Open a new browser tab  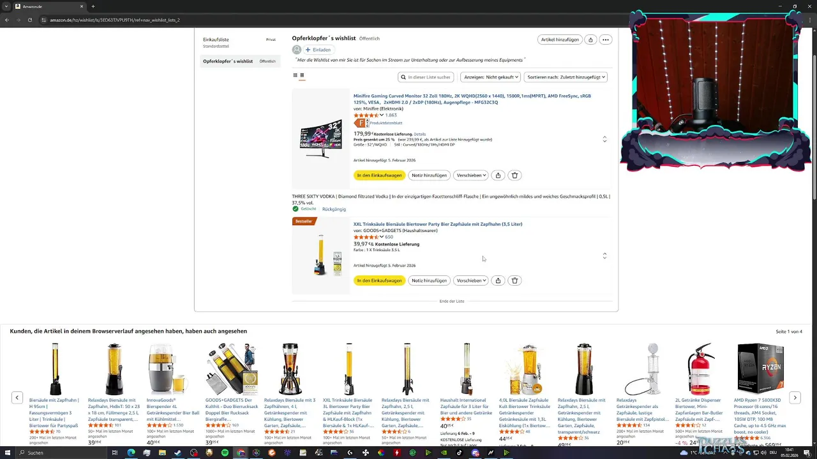click(x=93, y=6)
